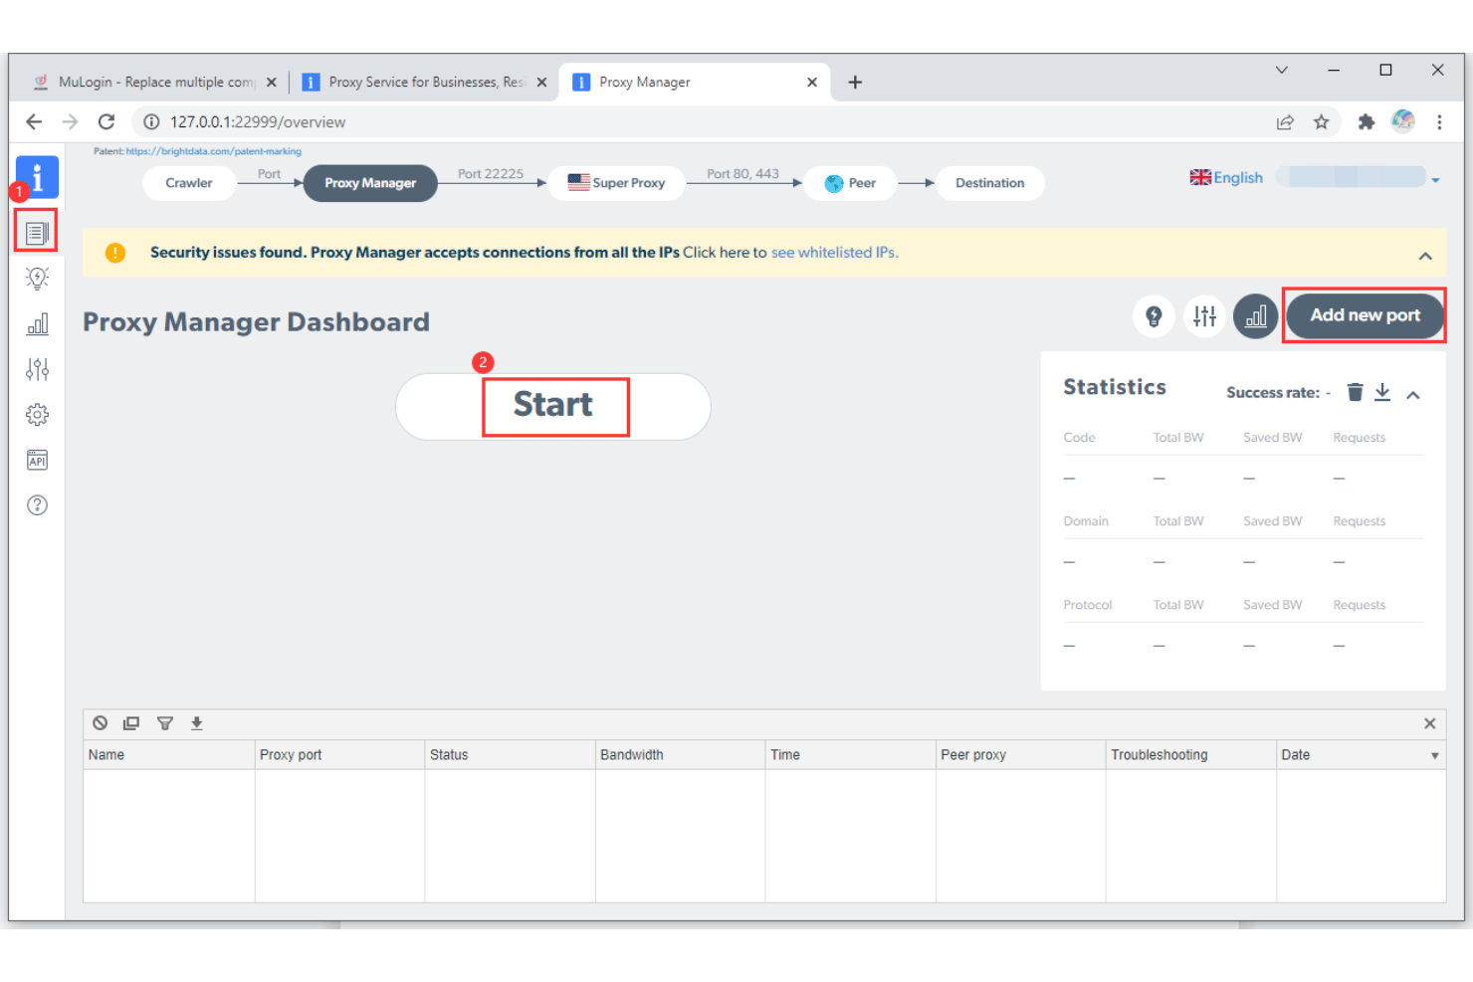
Task: Share this page icon
Action: click(1285, 122)
